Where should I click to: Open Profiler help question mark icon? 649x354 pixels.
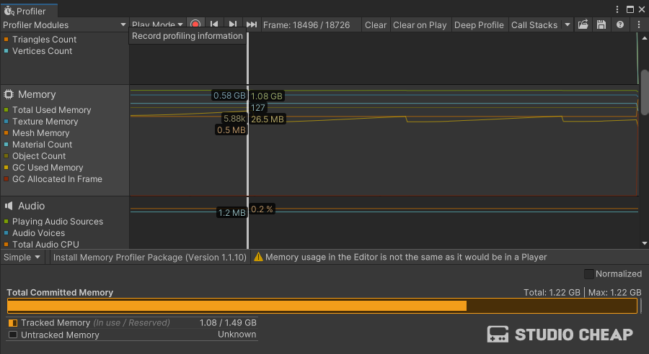pyautogui.click(x=620, y=24)
